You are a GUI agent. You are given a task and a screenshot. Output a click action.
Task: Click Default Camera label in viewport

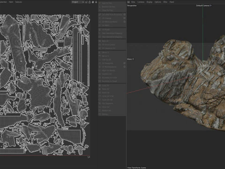204,6
